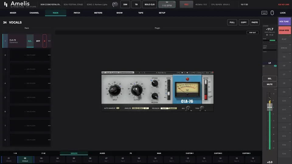Click the REC button

tap(186, 5)
